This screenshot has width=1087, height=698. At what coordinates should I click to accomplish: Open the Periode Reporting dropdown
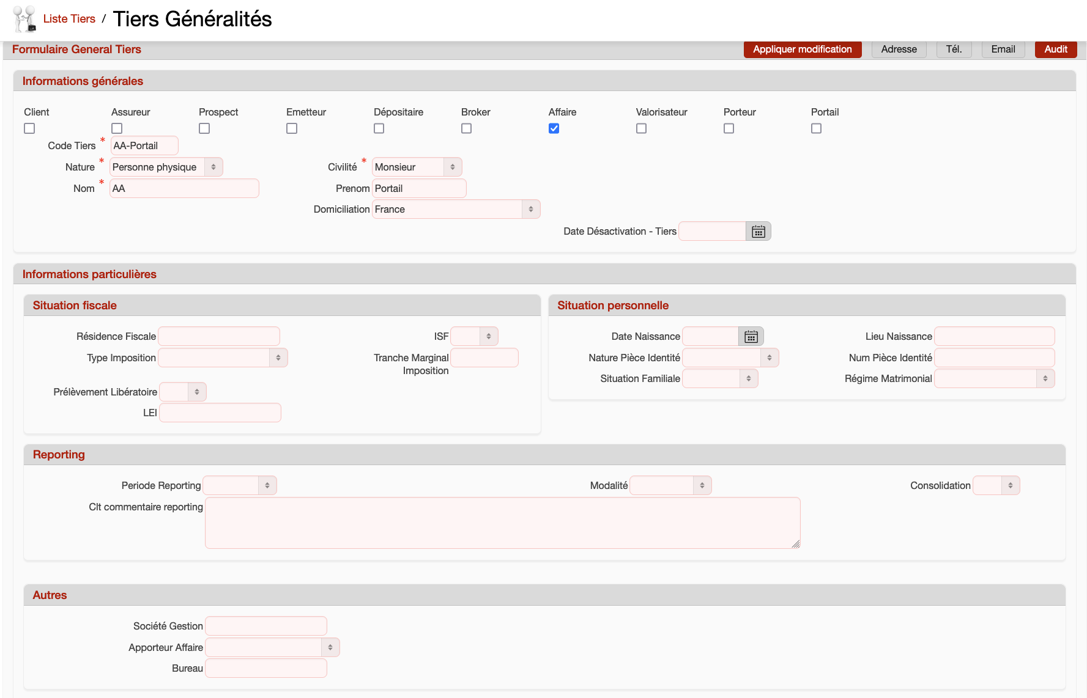240,486
